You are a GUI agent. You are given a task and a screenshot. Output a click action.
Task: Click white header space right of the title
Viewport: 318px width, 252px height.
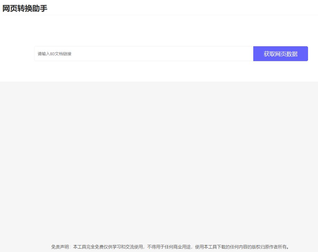pos(187,8)
